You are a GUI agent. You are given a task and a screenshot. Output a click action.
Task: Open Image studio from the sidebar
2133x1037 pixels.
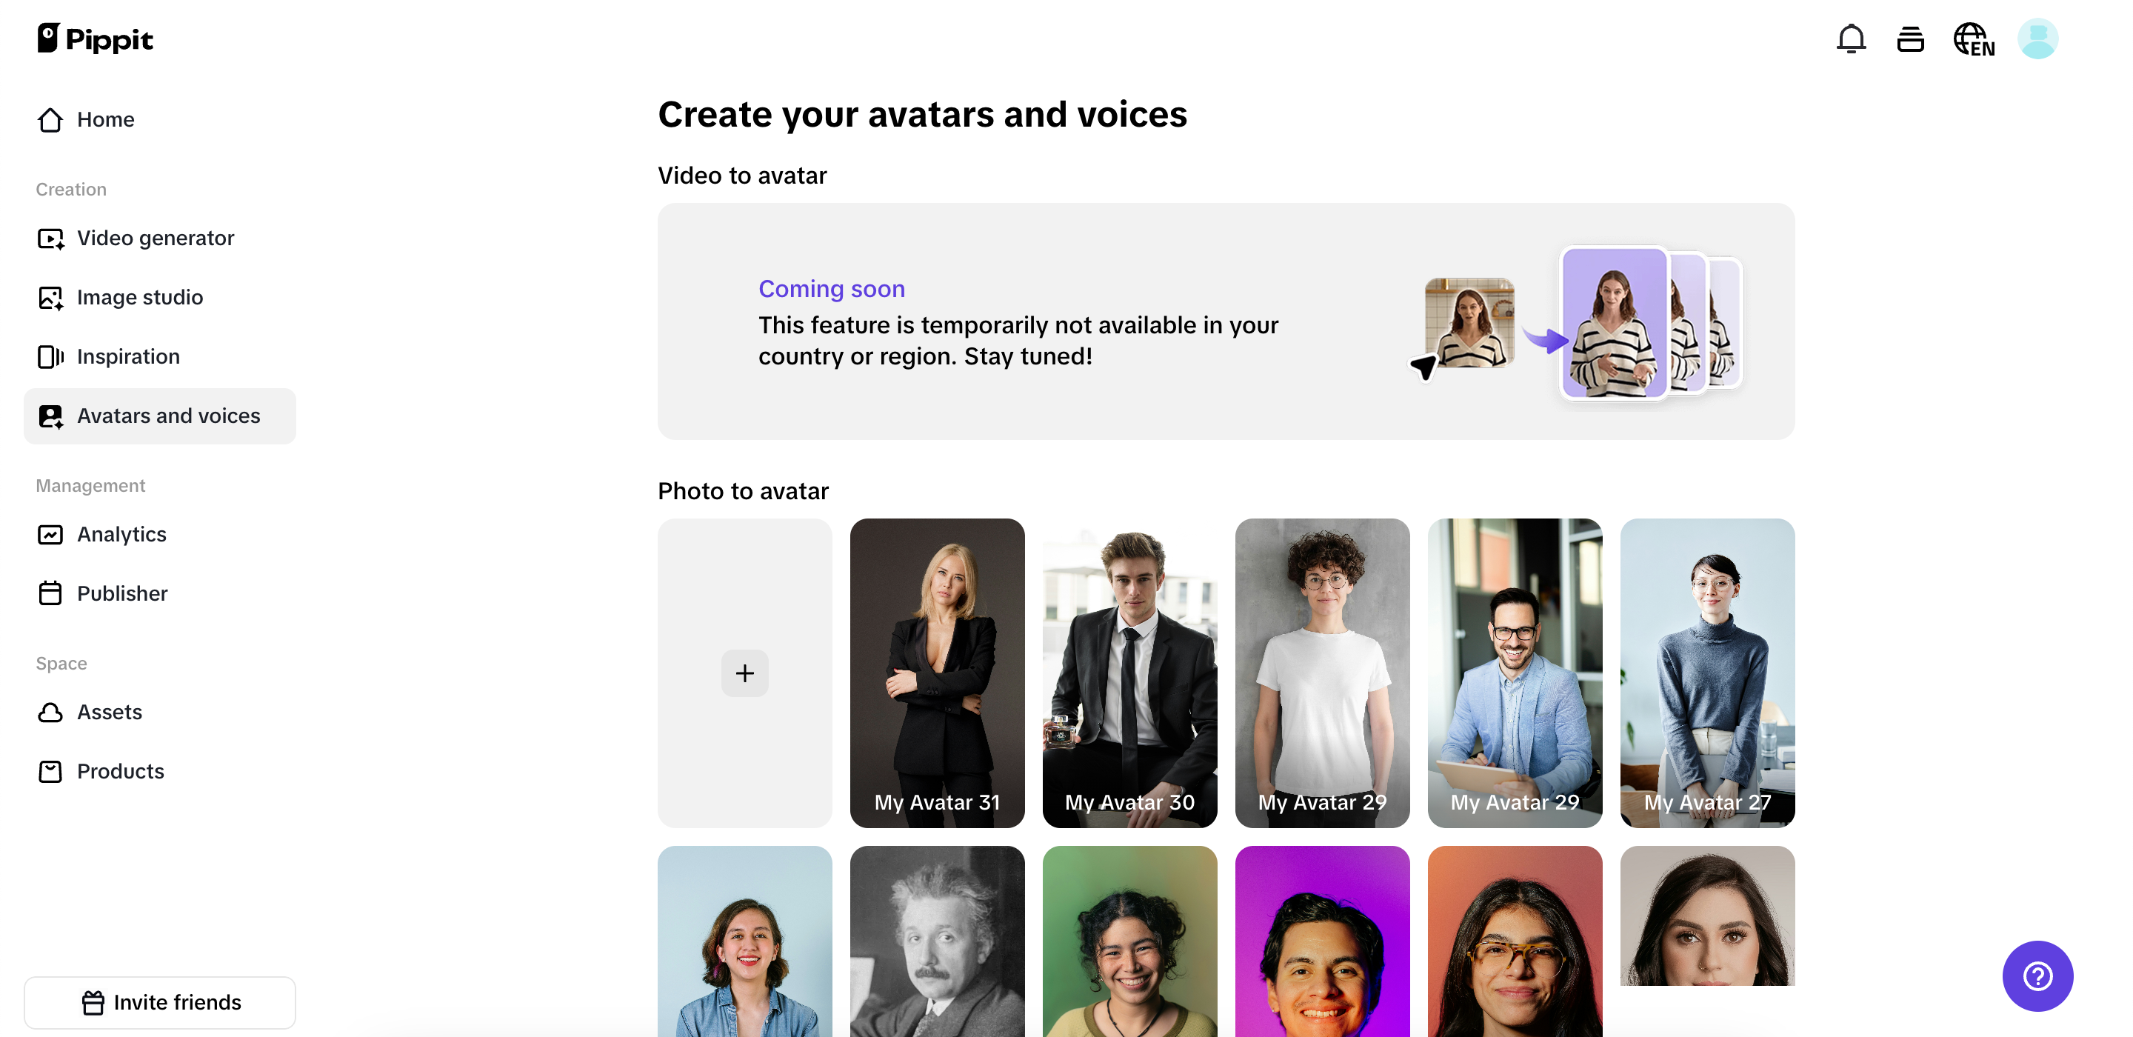[160, 297]
